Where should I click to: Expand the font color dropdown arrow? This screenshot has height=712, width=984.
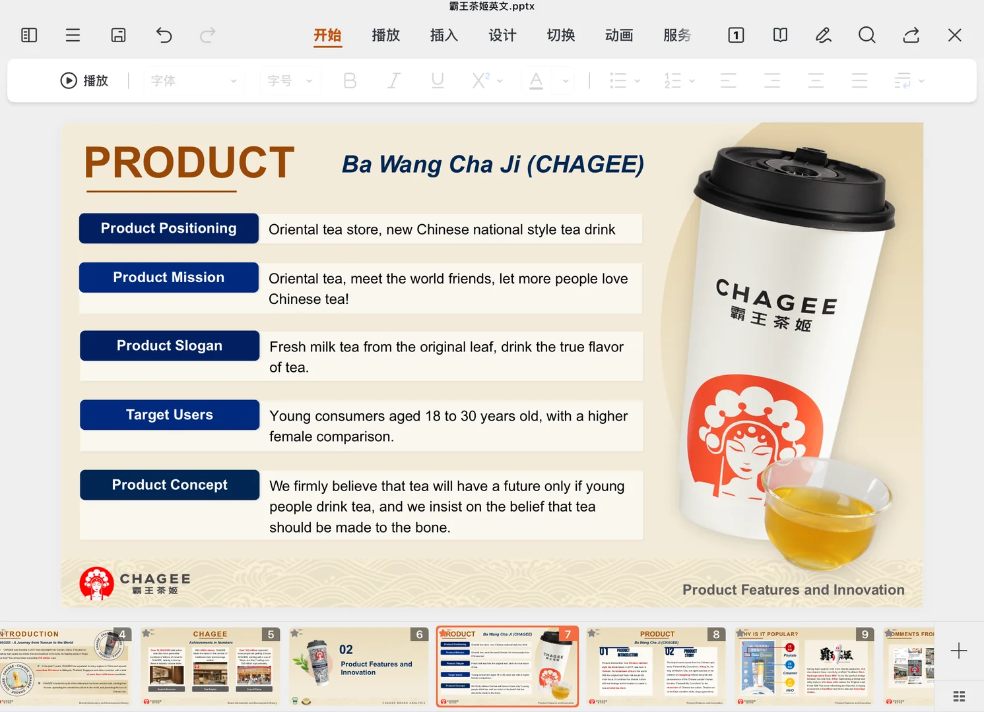point(566,81)
